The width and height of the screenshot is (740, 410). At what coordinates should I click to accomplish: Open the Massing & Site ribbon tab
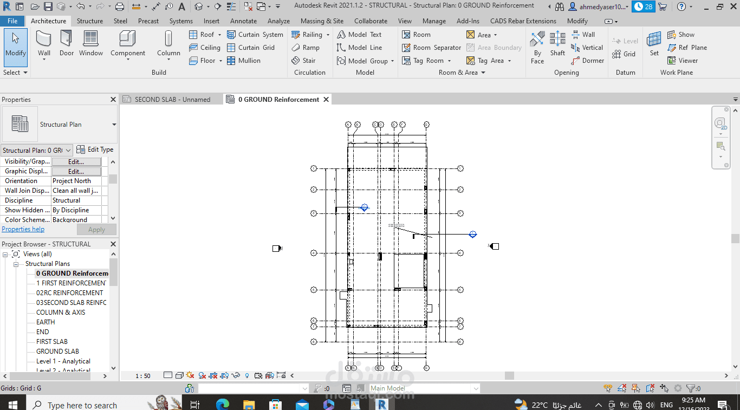click(x=322, y=21)
